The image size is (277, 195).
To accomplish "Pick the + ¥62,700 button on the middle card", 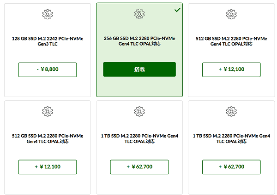I will [139, 167].
